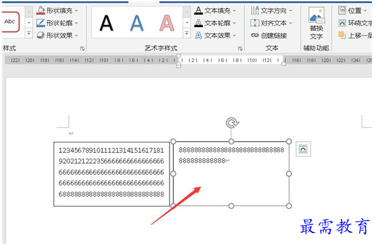Open the 文本效果 dropdown arrow
Image resolution: width=375 pixels, height=246 pixels.
click(234, 35)
